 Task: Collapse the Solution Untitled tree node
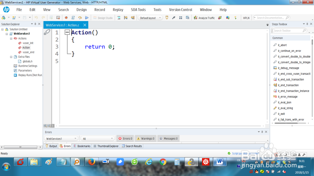pos(3,29)
